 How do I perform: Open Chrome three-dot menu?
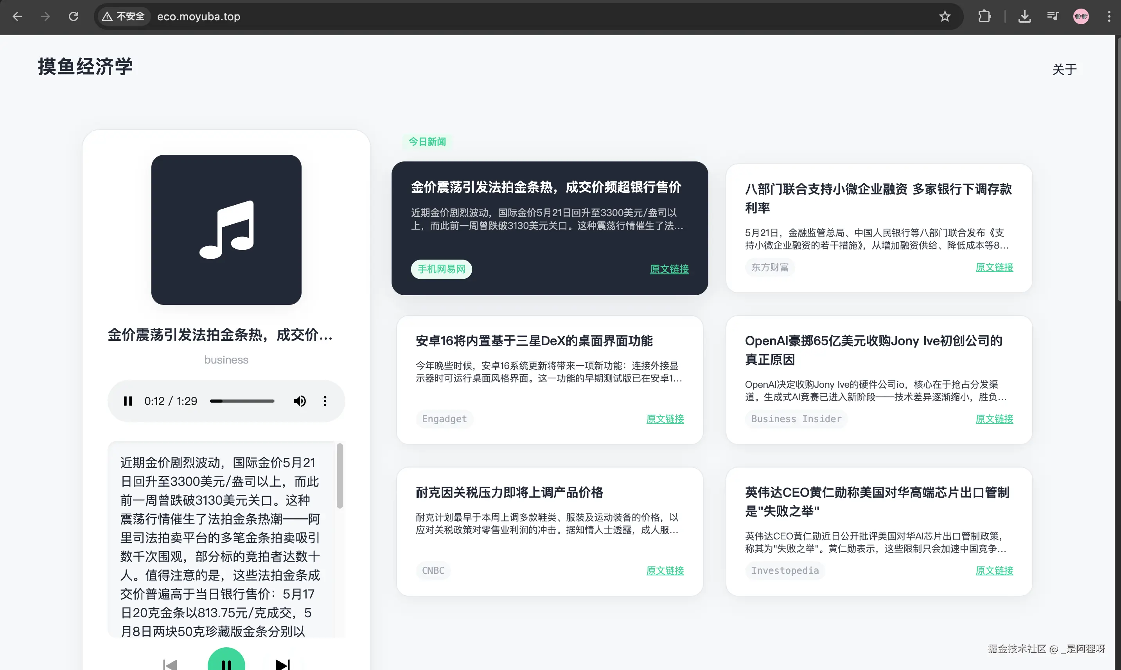[1109, 17]
